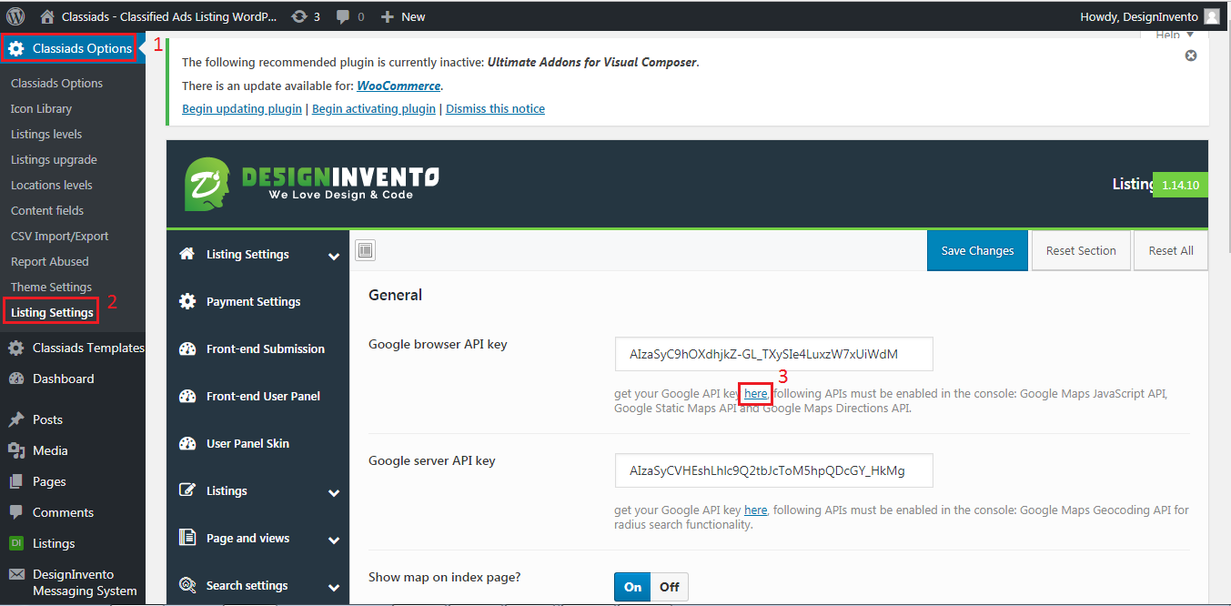Image resolution: width=1231 pixels, height=606 pixels.
Task: Expand the Listing Settings section chevron
Action: point(334,257)
